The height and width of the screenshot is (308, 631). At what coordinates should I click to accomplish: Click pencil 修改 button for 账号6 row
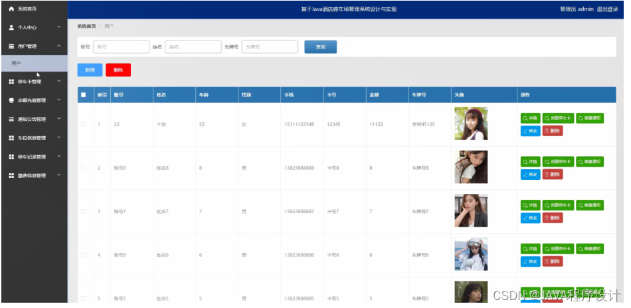[x=531, y=262]
